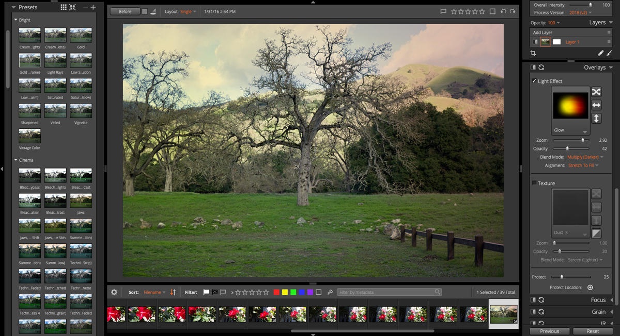
Task: Collapse the Cinema presets group
Action: pyautogui.click(x=16, y=160)
